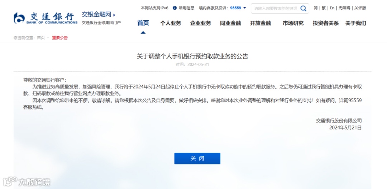This screenshot has width=387, height=189.
Task: Click the Bank of Communications logo
Action: click(46, 18)
